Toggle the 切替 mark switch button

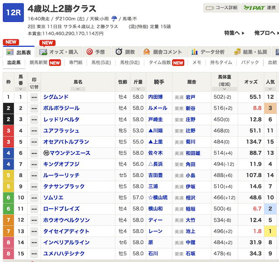pyautogui.click(x=34, y=86)
